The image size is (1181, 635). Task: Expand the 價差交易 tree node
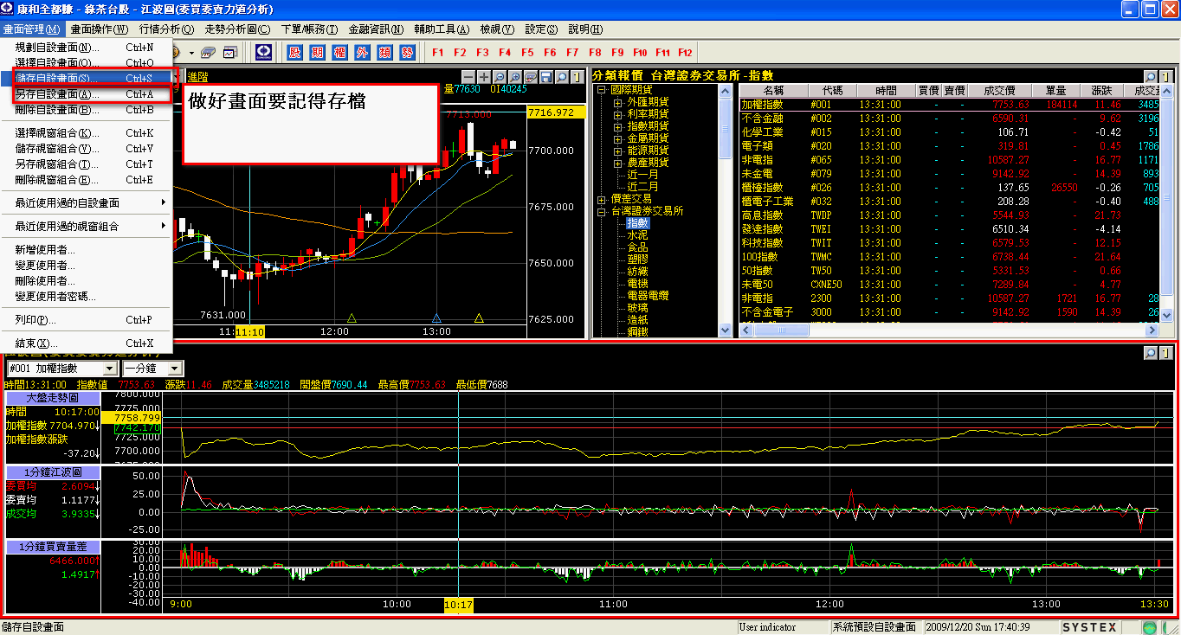pos(603,199)
